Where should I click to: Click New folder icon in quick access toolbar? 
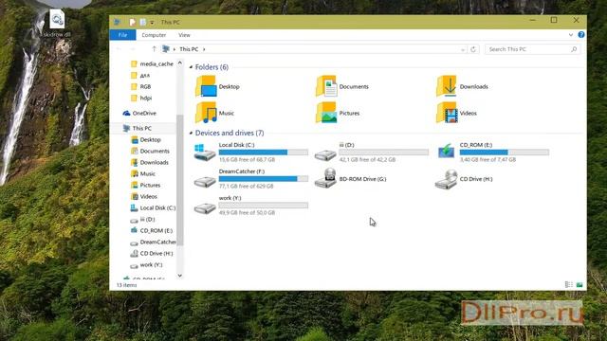tap(143, 22)
